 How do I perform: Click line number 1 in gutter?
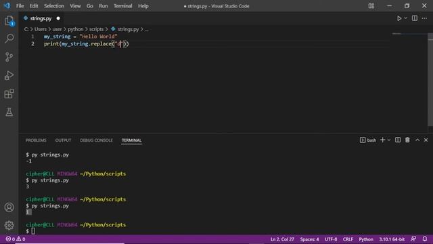tap(32, 37)
